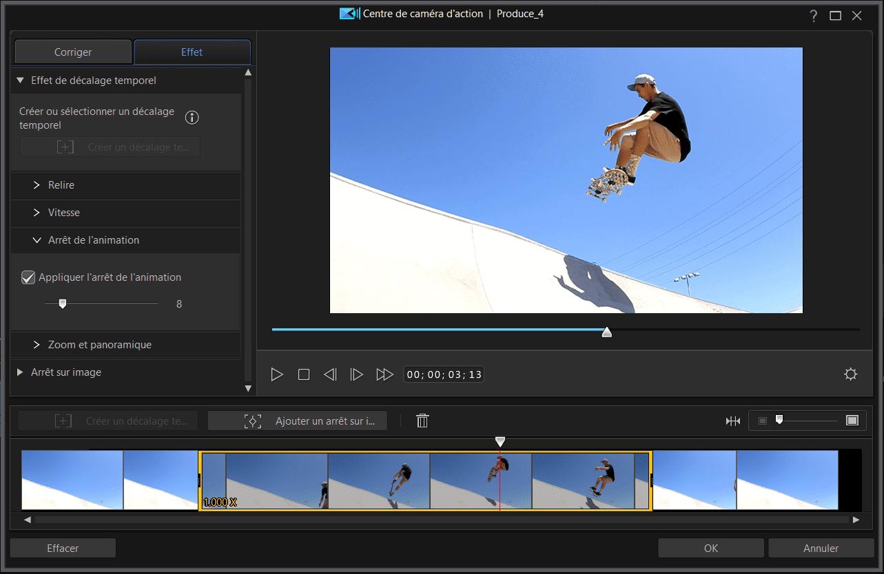
Task: Click the fit timeline to window icon
Action: pyautogui.click(x=733, y=420)
